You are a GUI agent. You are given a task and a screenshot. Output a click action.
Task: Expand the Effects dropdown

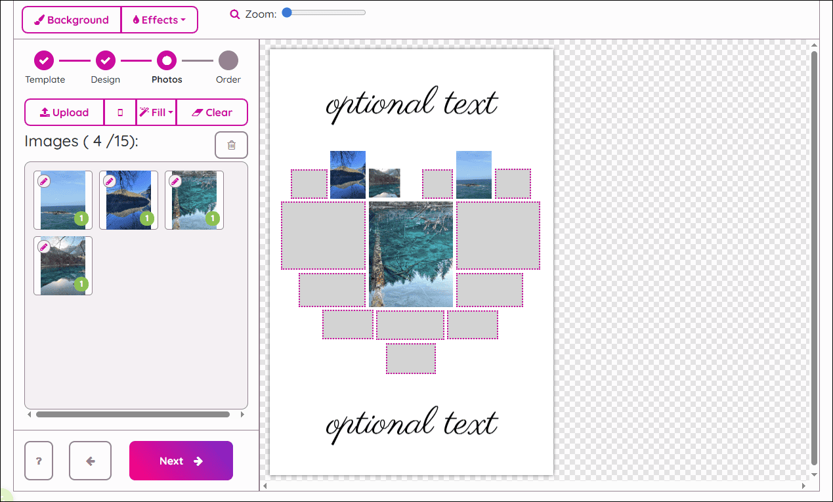183,20
